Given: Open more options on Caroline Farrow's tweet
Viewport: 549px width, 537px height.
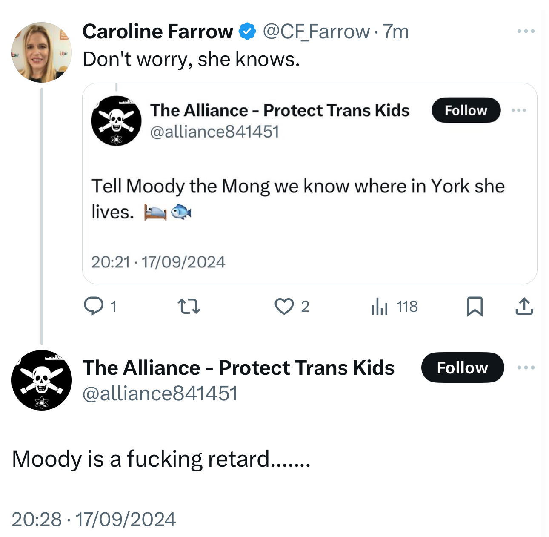Looking at the screenshot, I should click(x=526, y=31).
